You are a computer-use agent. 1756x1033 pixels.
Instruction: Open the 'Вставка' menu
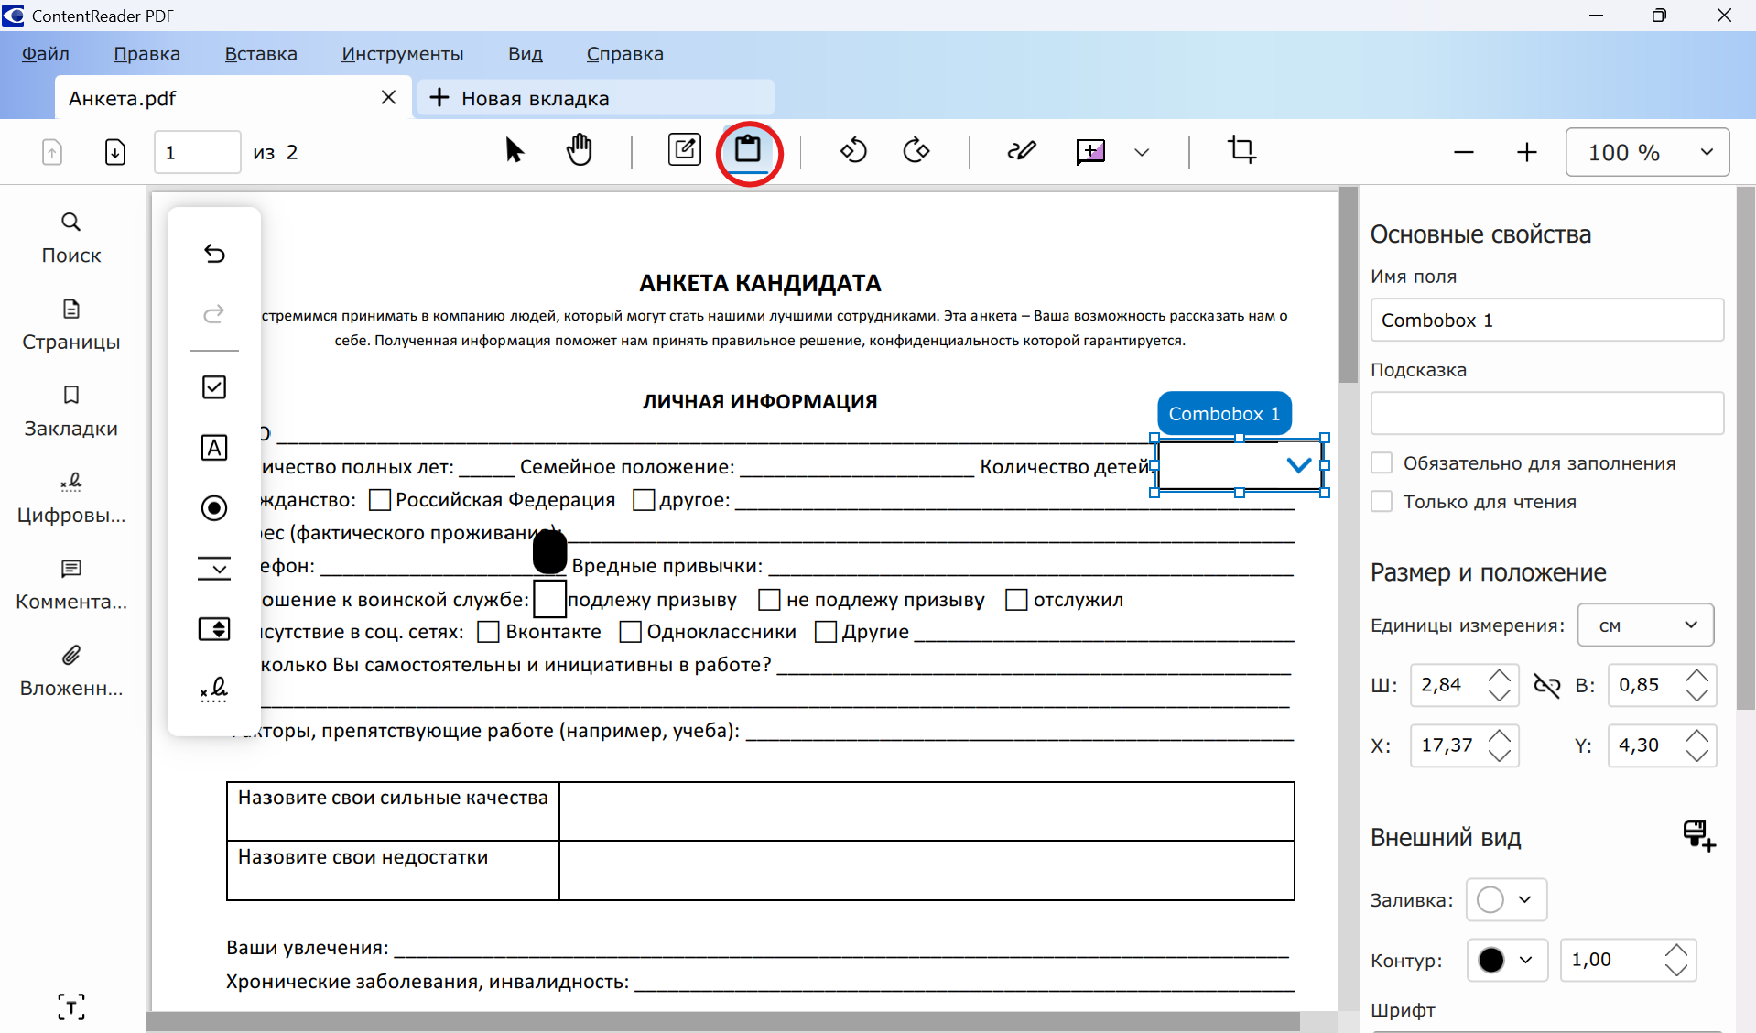point(261,54)
